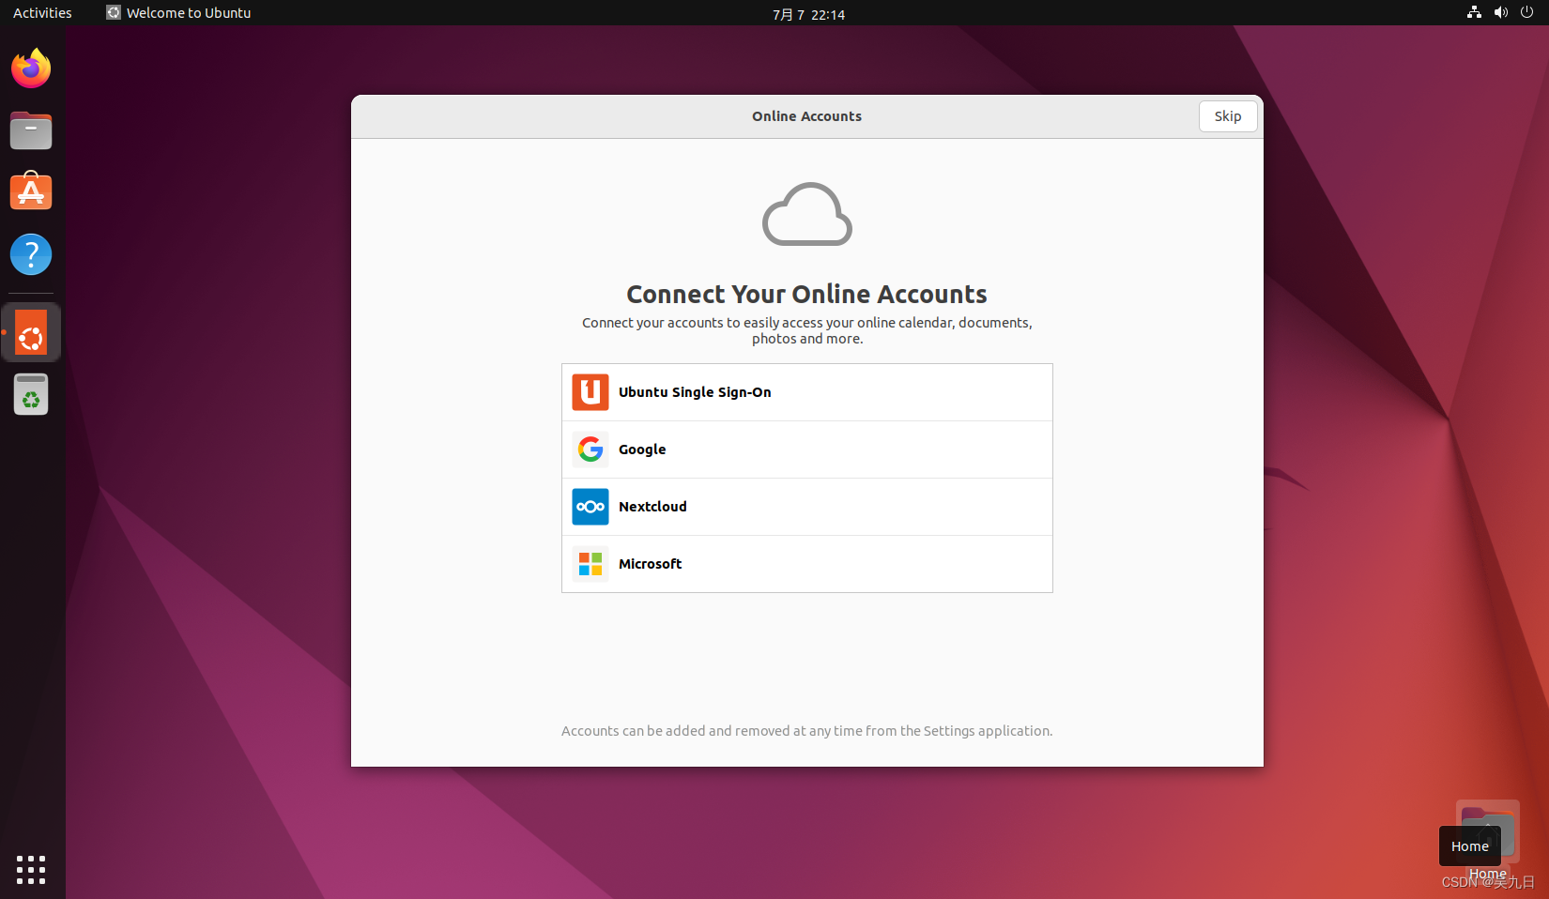Screen dimensions: 1549x899
Task: Click the Welcome to Ubuntu app menu
Action: pyautogui.click(x=178, y=13)
